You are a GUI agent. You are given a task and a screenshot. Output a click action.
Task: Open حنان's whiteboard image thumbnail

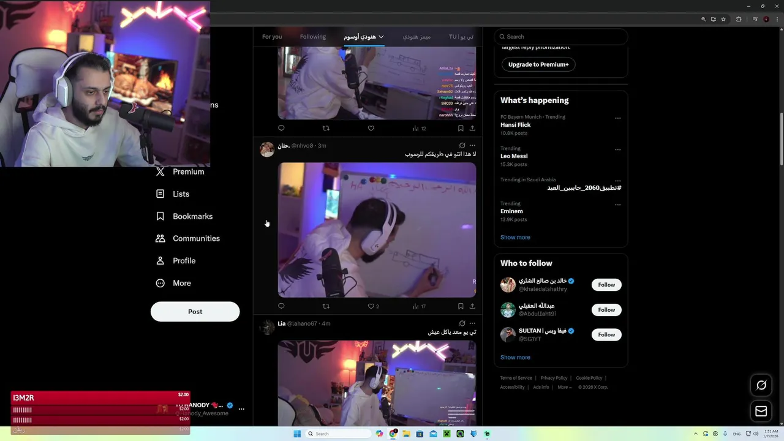pyautogui.click(x=377, y=230)
